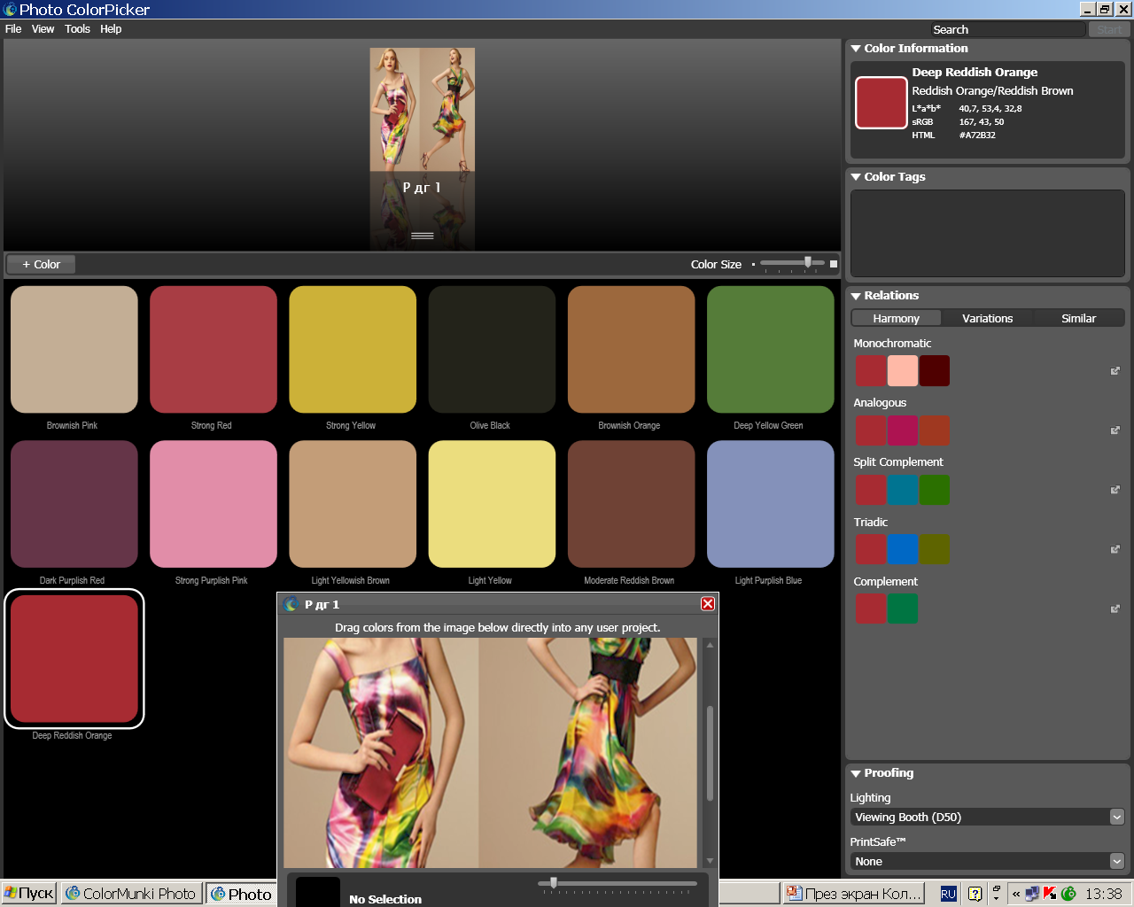This screenshot has width=1134, height=907.
Task: Select the Deep Reddish Orange swatch
Action: click(74, 659)
